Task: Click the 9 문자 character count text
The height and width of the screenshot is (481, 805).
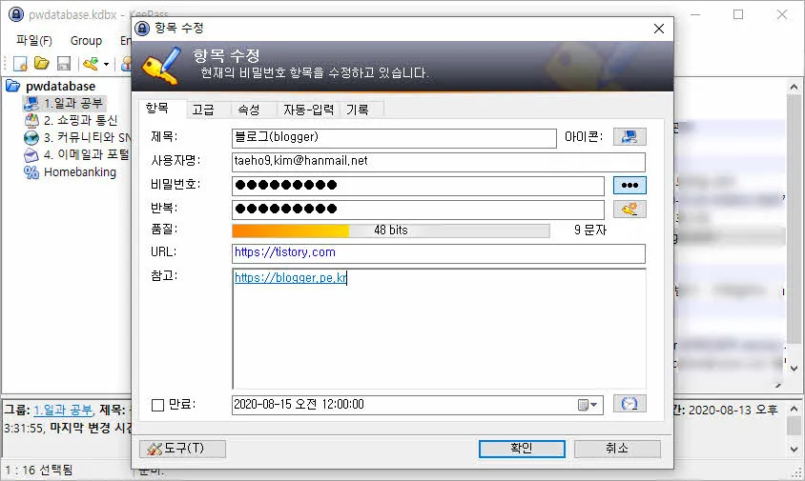Action: [x=590, y=230]
